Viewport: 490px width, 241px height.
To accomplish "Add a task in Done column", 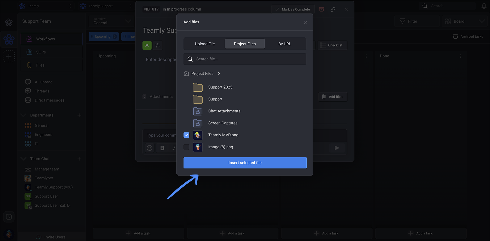I will pos(421,233).
